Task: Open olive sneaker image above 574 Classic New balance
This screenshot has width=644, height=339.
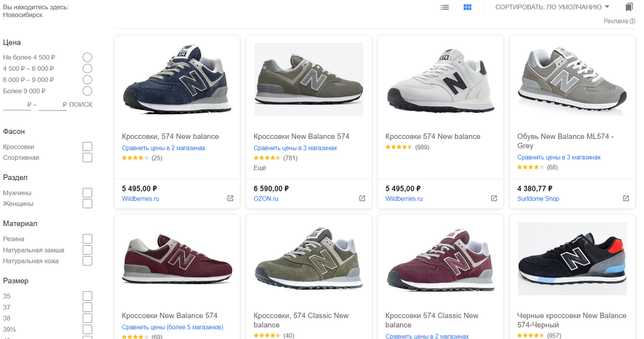Action: click(309, 259)
